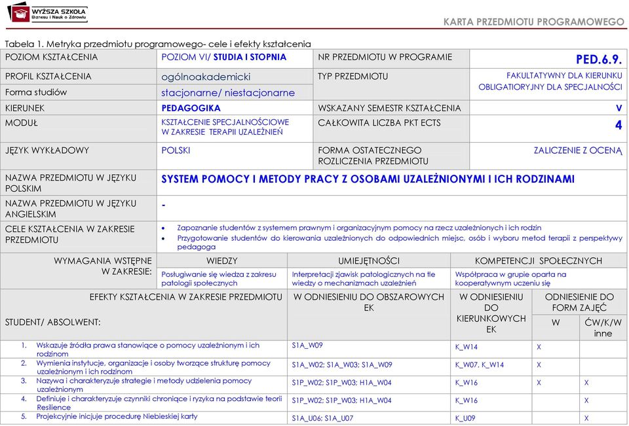Image resolution: width=629 pixels, height=426 pixels.
Task: Click 'FAKULTATYWNY DLA KIERUNKU' text
Action: 564,75
